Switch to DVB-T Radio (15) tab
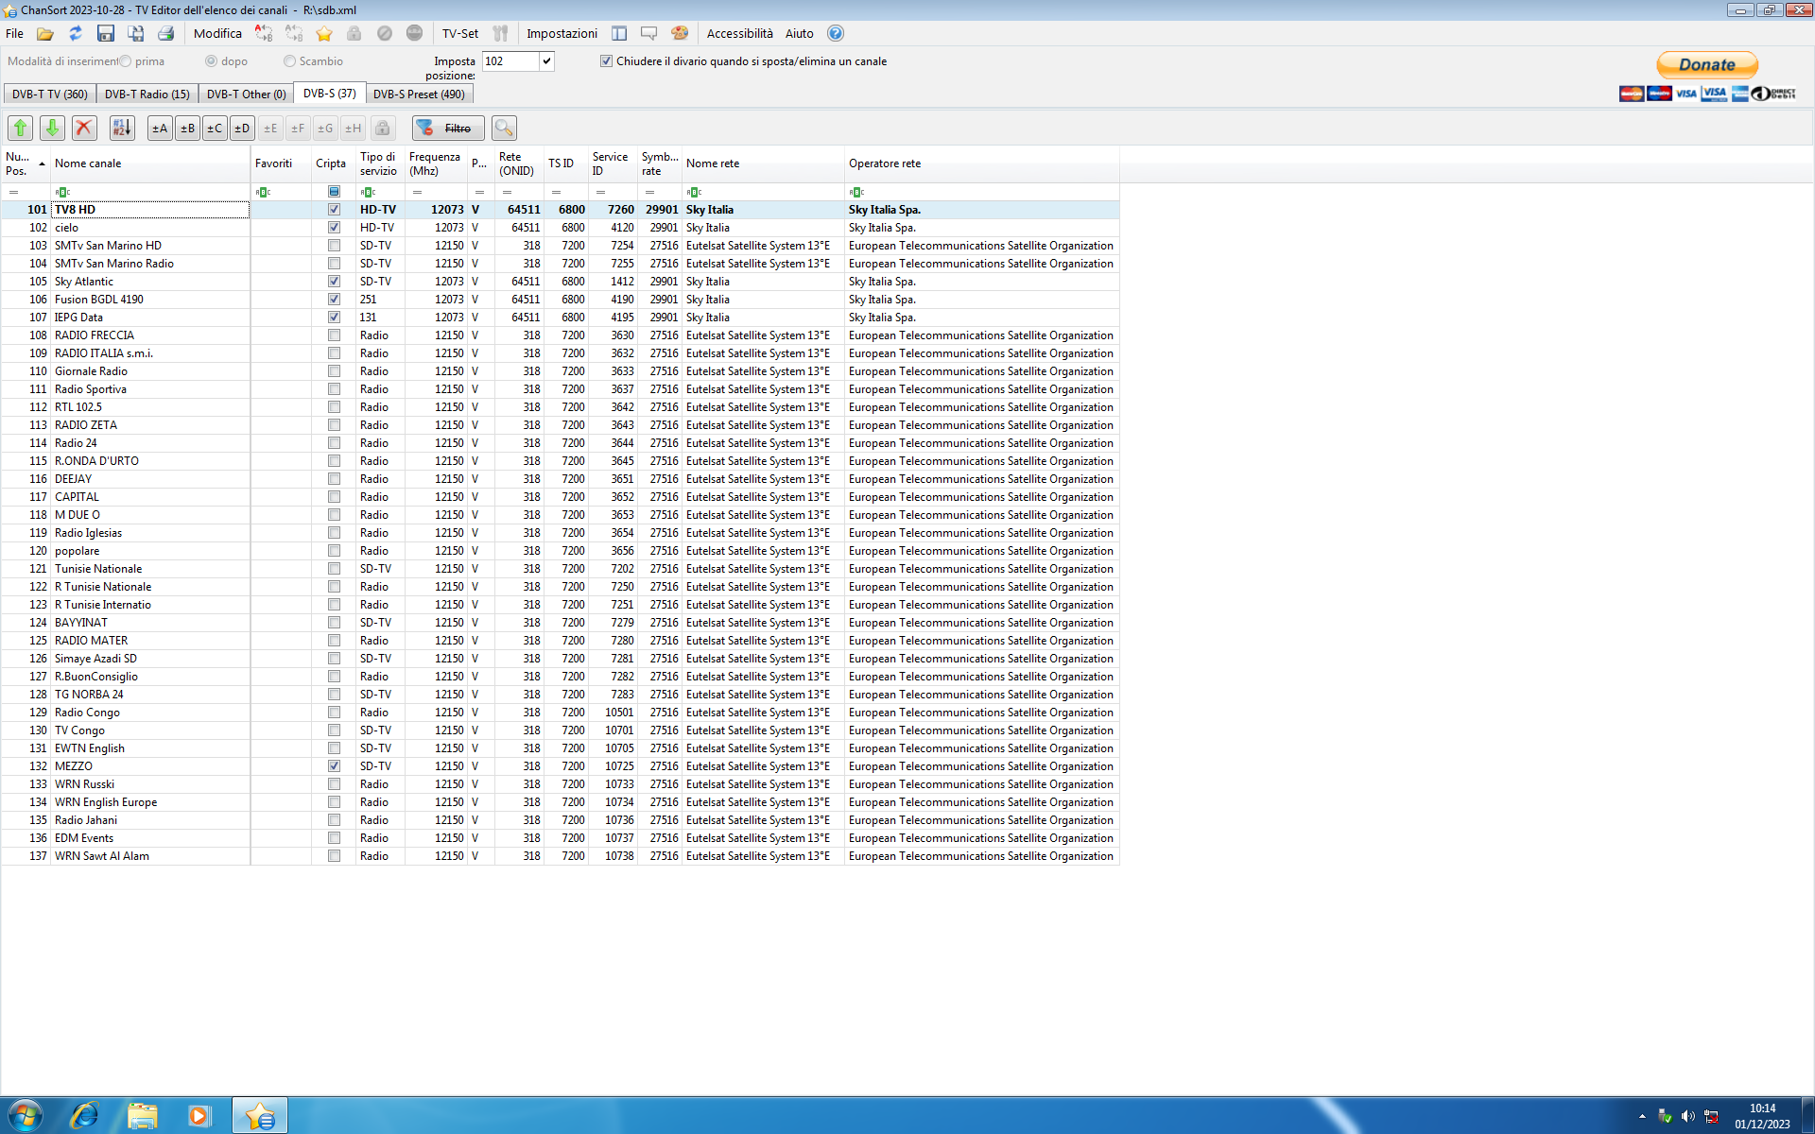This screenshot has width=1815, height=1134. pyautogui.click(x=147, y=94)
